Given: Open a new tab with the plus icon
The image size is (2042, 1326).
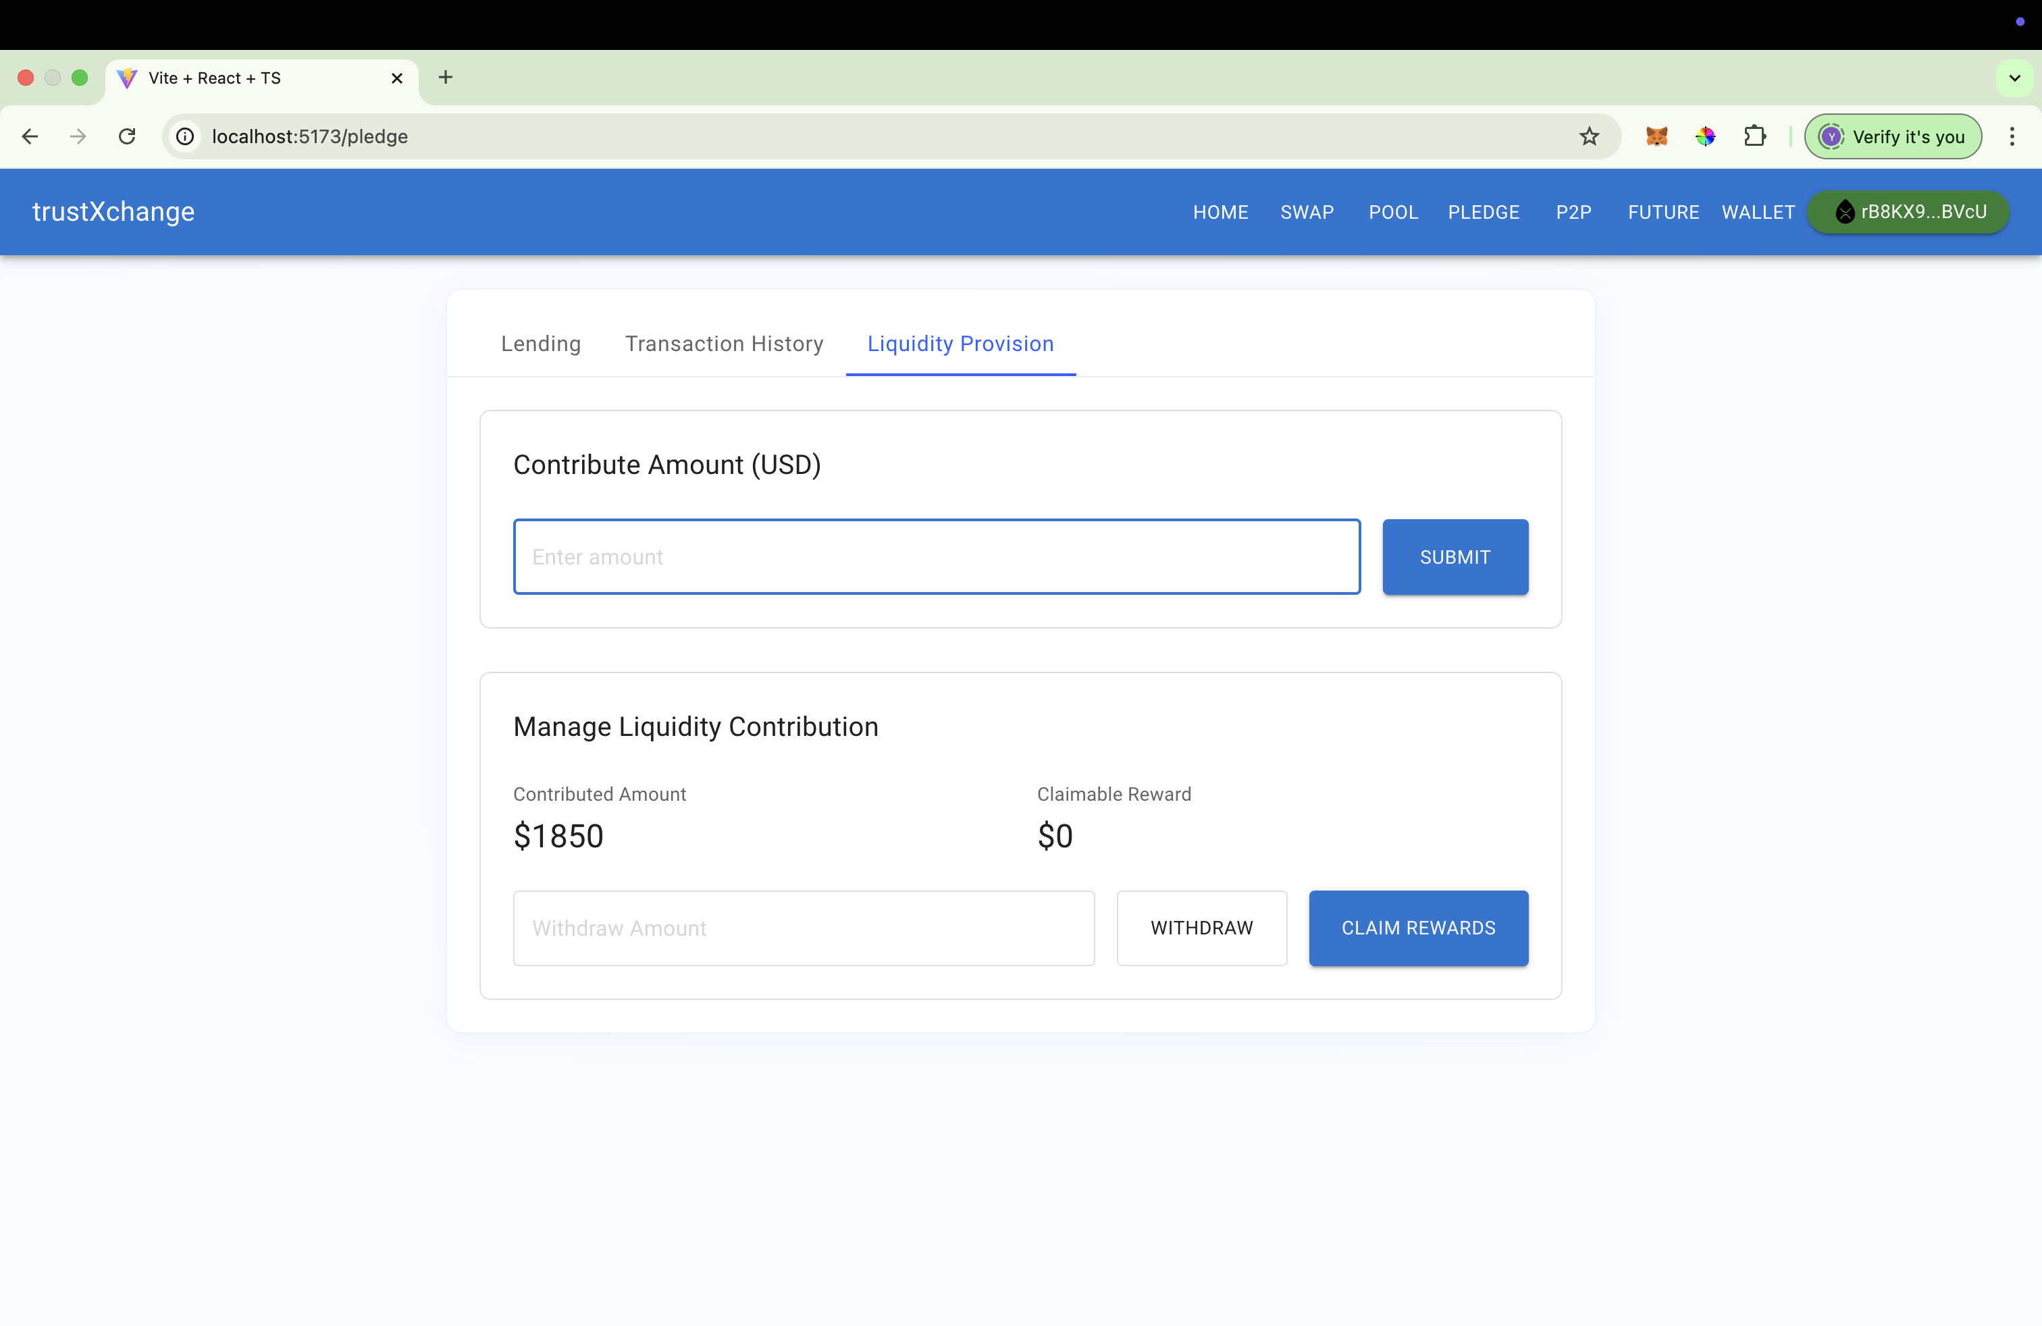Looking at the screenshot, I should (x=445, y=77).
